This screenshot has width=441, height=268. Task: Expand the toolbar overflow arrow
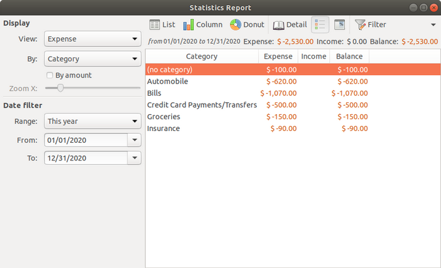click(x=433, y=25)
